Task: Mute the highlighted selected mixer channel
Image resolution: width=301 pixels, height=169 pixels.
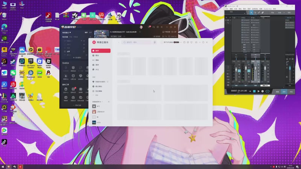Action: (x=258, y=65)
